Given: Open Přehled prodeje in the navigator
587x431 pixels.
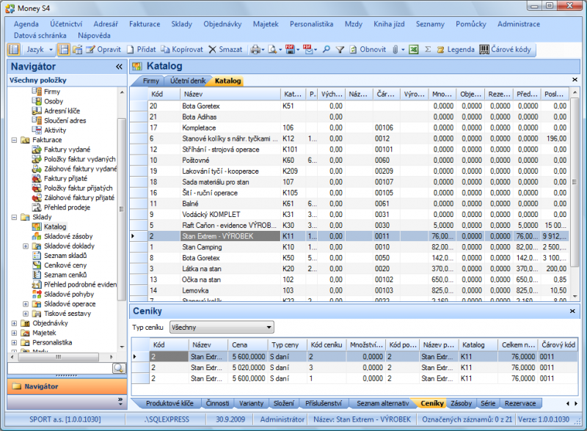Looking at the screenshot, I should (67, 207).
